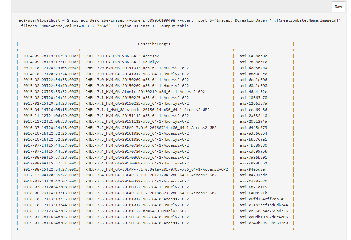Select the DescribeImages table title
The width and height of the screenshot is (351, 240).
pyautogui.click(x=154, y=44)
